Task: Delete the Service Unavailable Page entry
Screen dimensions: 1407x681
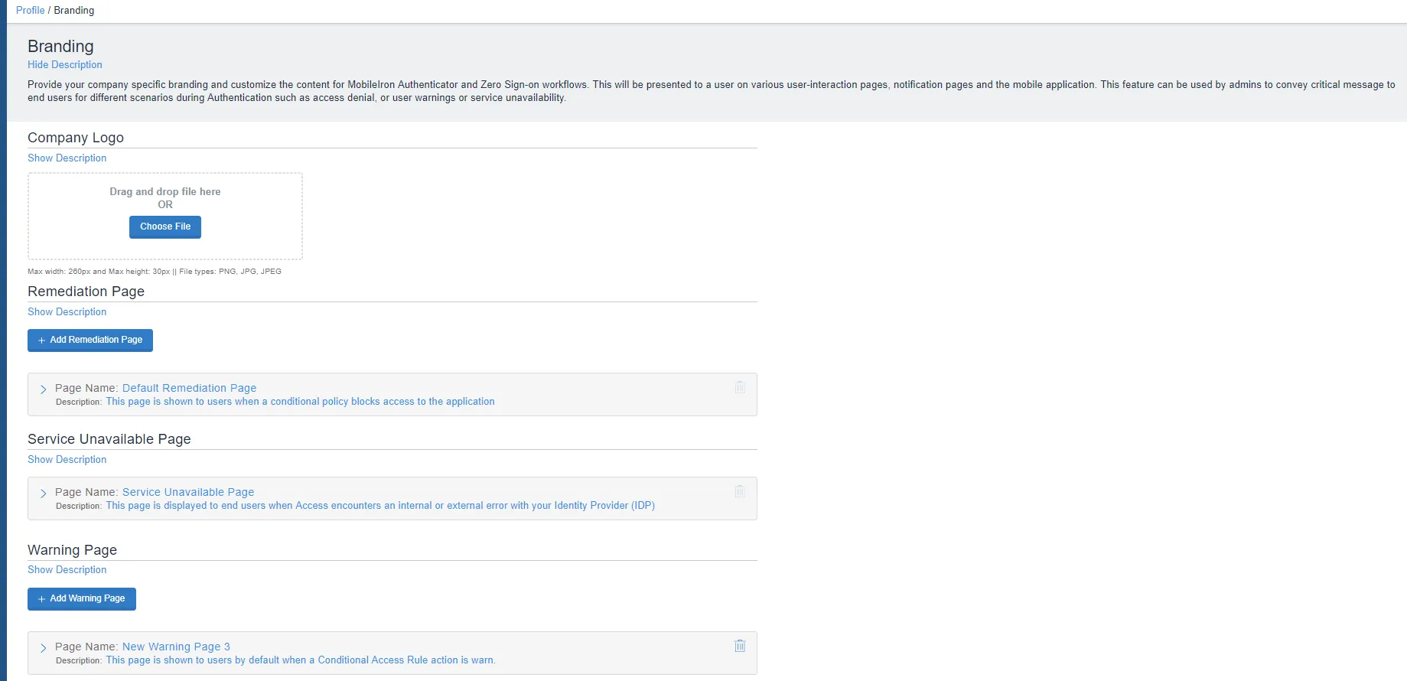Action: coord(740,491)
